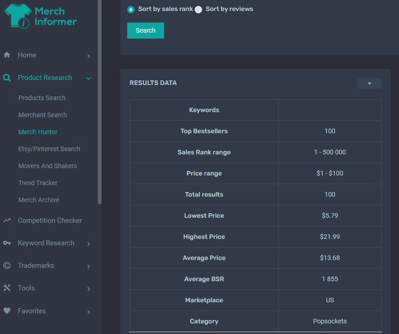399x334 pixels.
Task: Click the Sales Rank range value '1 - 500 000'
Action: [x=330, y=152]
